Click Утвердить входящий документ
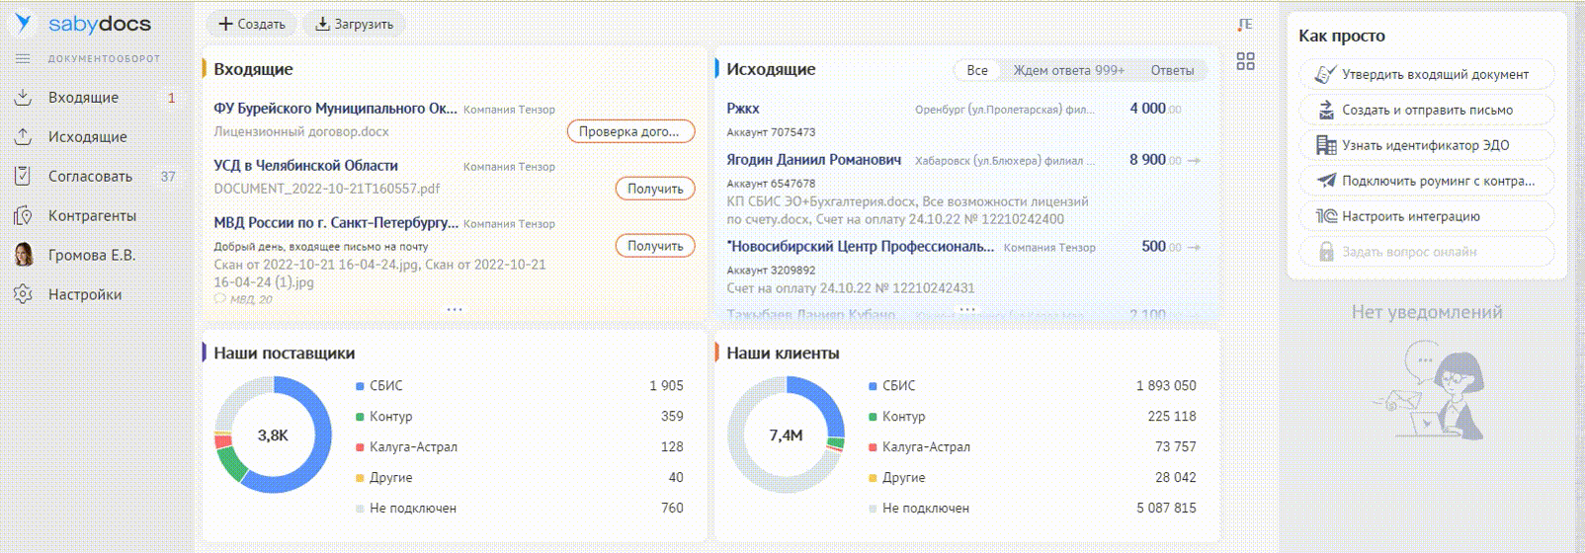This screenshot has height=553, width=1585. click(x=1427, y=74)
